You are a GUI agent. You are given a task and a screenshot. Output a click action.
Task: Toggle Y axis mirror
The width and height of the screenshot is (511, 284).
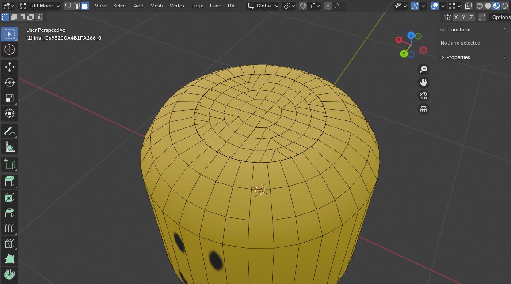[463, 17]
